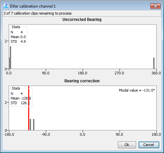This screenshot has width=164, height=153.
Task: Click the Ok button
Action: [127, 145]
